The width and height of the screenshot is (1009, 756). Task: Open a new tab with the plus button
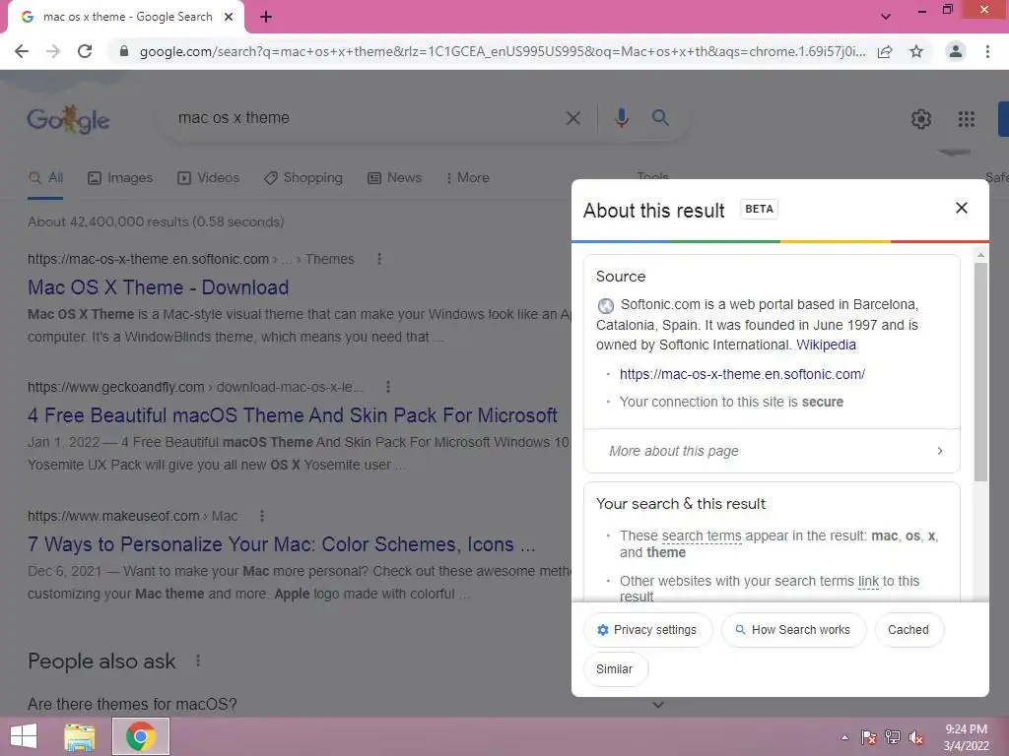click(x=266, y=17)
